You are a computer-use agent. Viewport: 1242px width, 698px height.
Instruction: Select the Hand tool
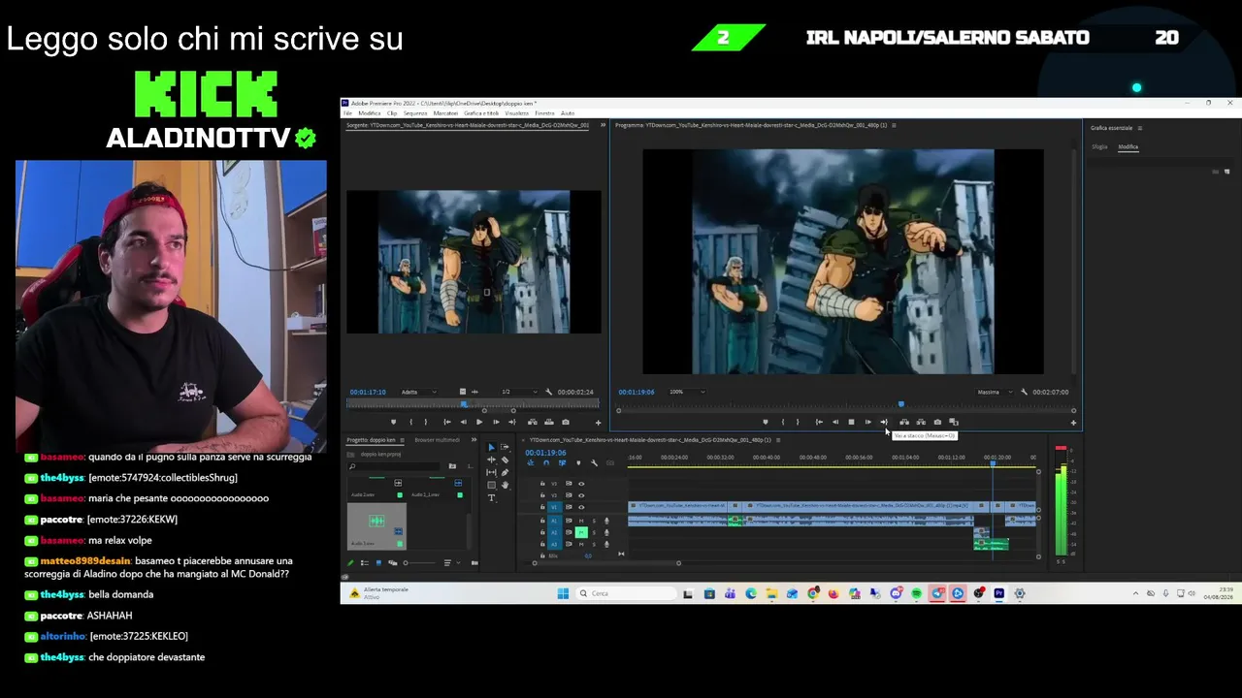click(505, 485)
